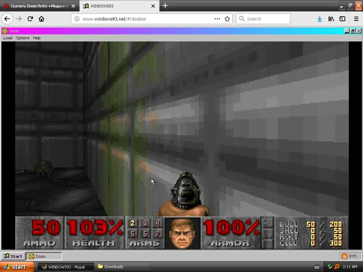The image size is (363, 272).
Task: Open the browser hamburger menu
Action: 356,19
